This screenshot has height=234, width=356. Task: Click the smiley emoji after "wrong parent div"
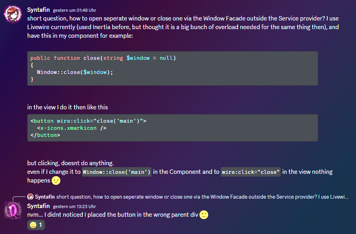[204, 215]
